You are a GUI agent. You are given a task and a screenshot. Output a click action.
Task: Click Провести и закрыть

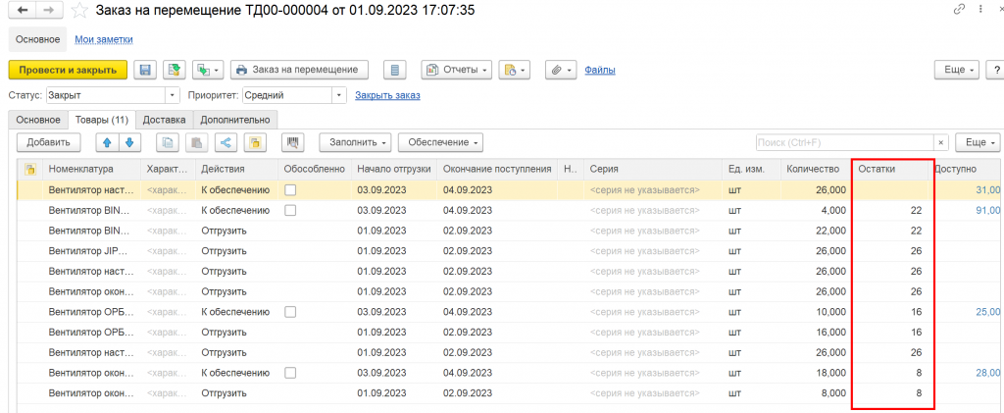[68, 70]
